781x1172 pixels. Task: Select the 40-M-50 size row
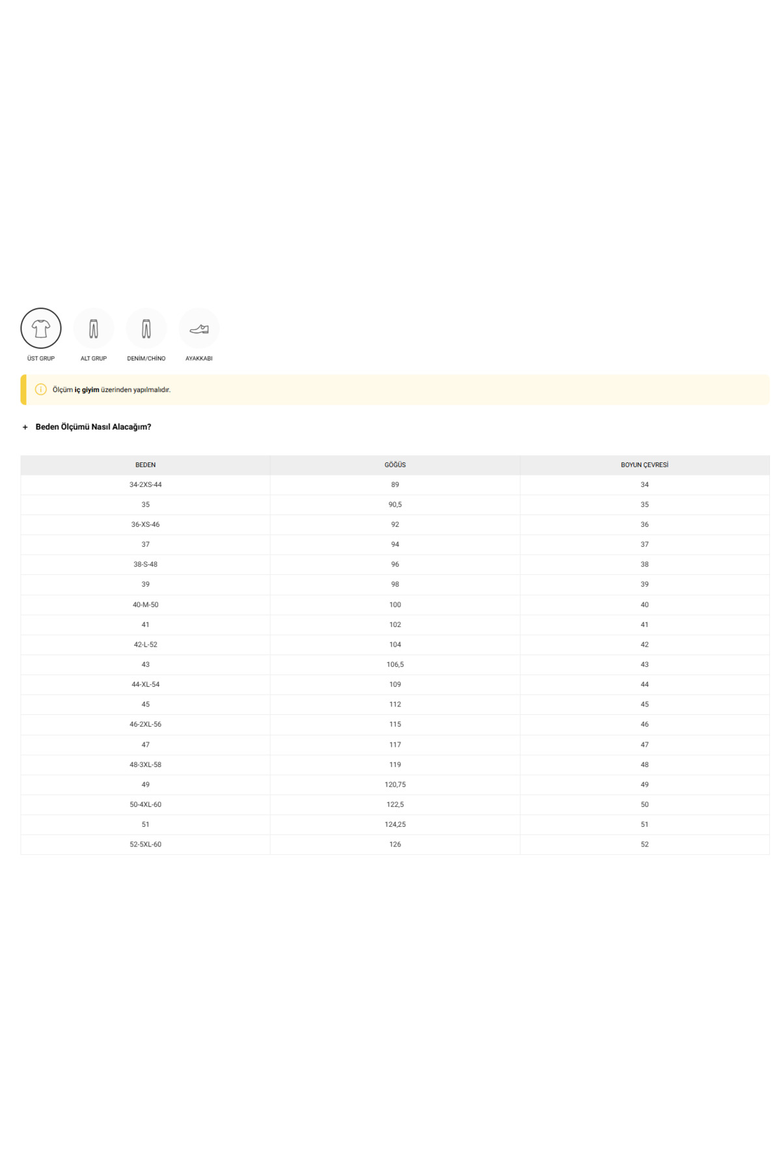(145, 605)
